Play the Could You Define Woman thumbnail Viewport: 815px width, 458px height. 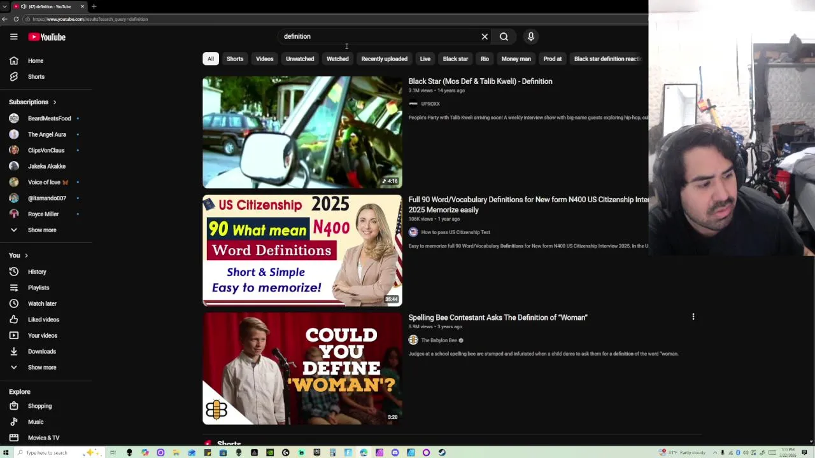click(x=302, y=368)
